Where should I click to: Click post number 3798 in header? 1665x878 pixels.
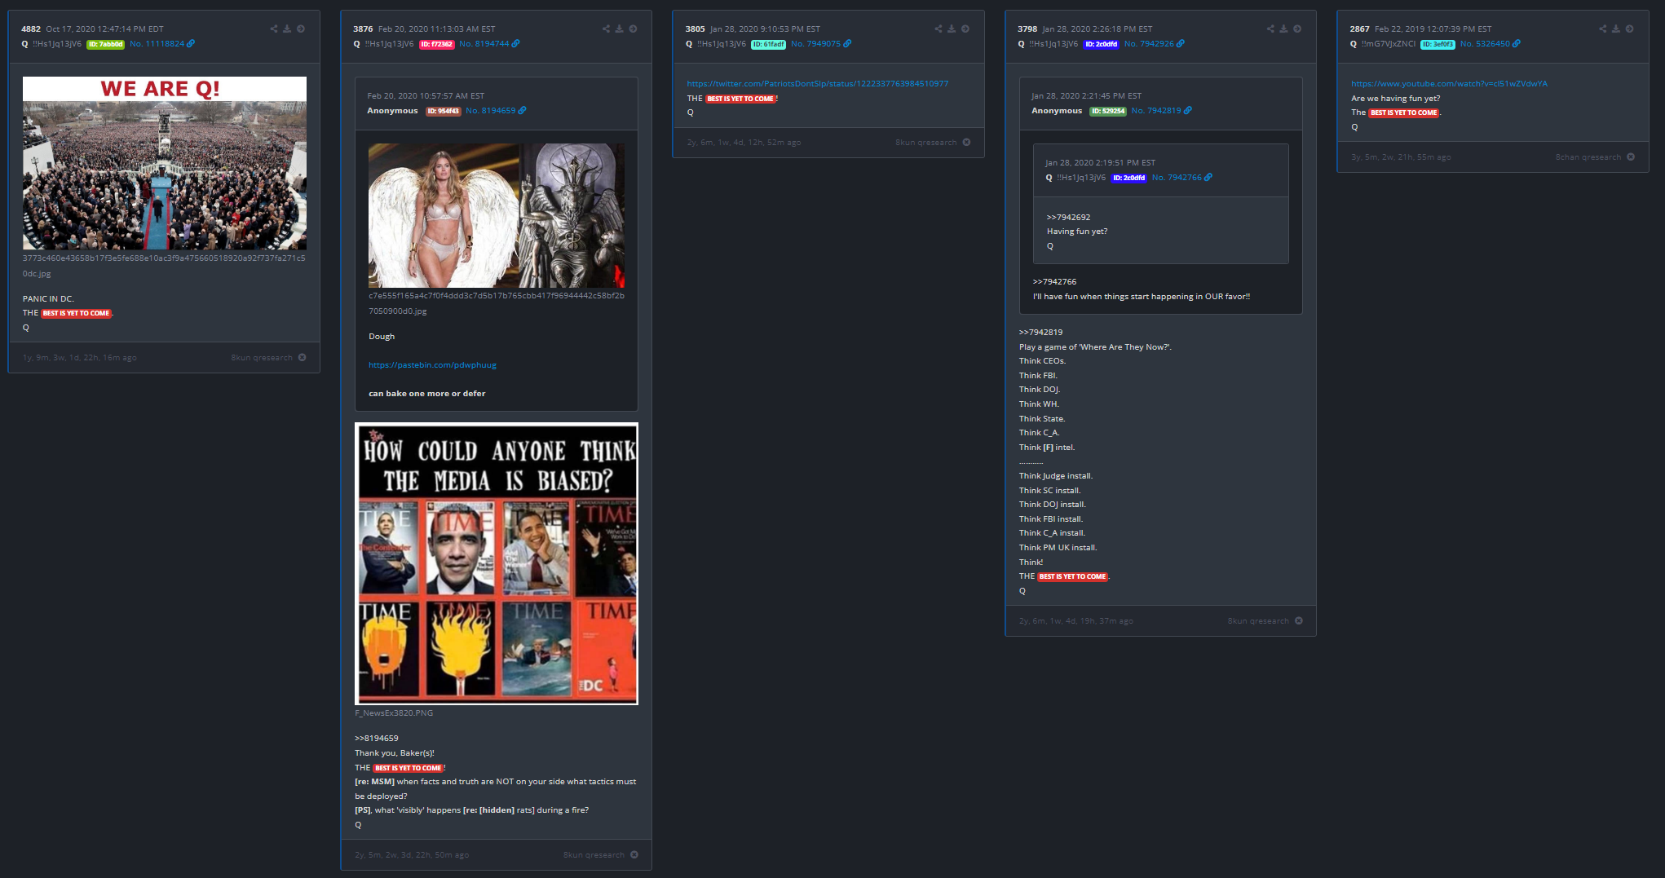click(1027, 29)
